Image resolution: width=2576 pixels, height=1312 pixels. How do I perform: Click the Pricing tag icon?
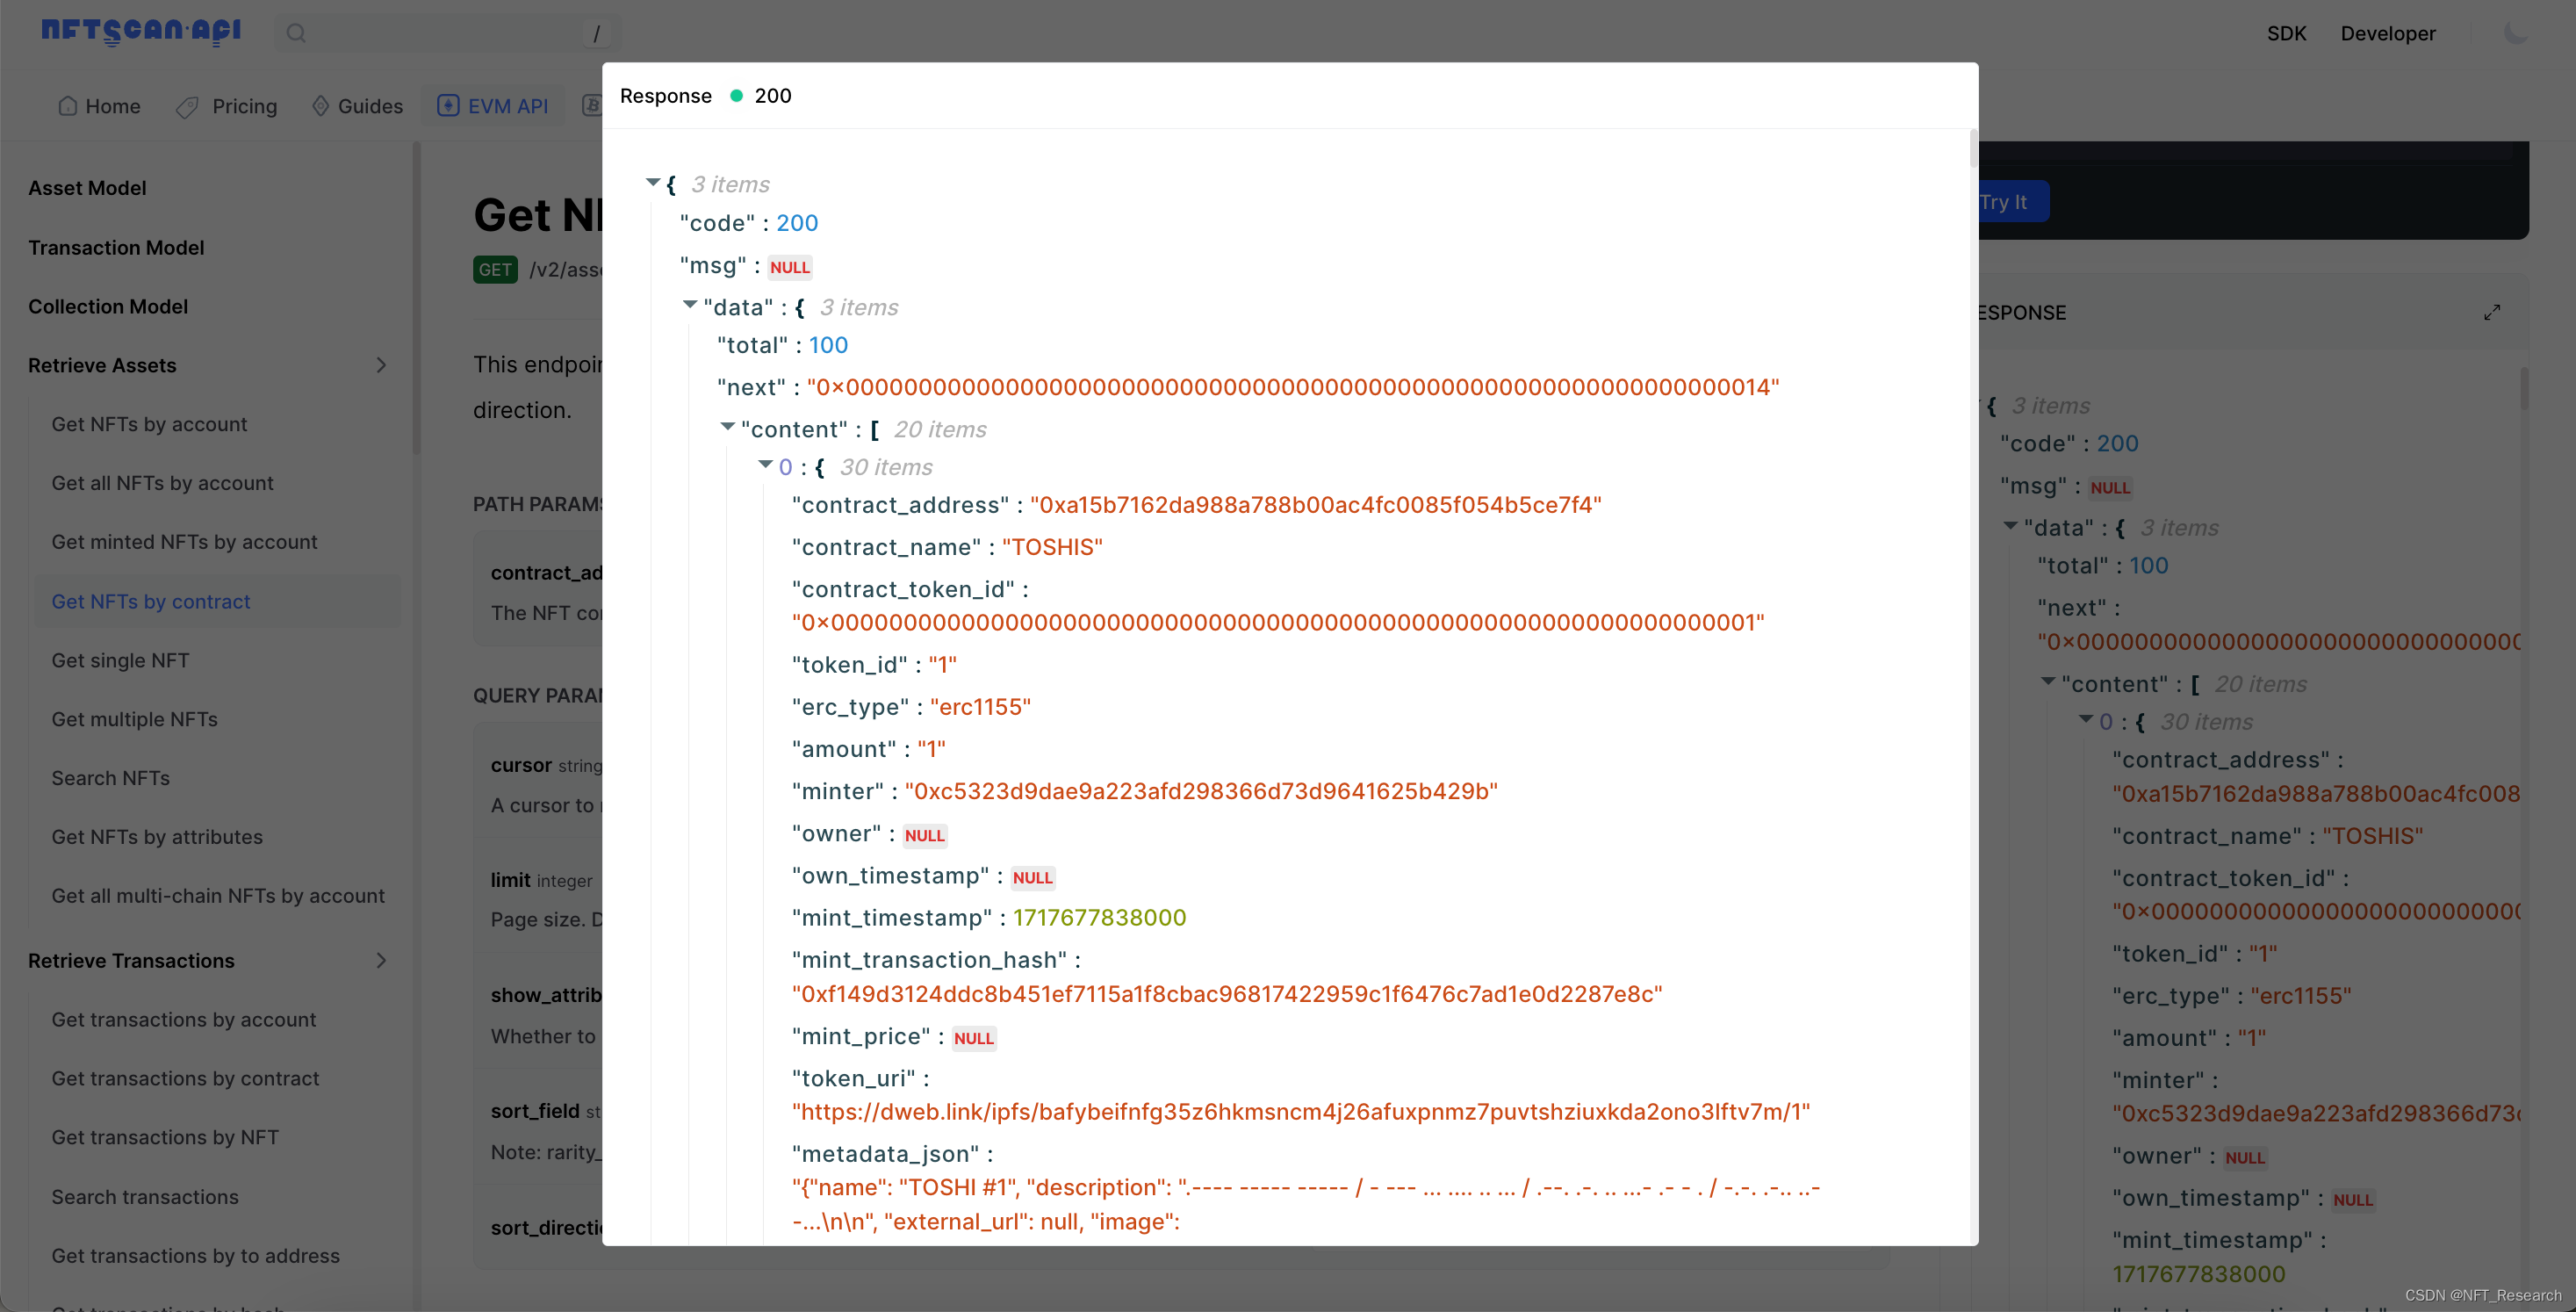click(187, 107)
